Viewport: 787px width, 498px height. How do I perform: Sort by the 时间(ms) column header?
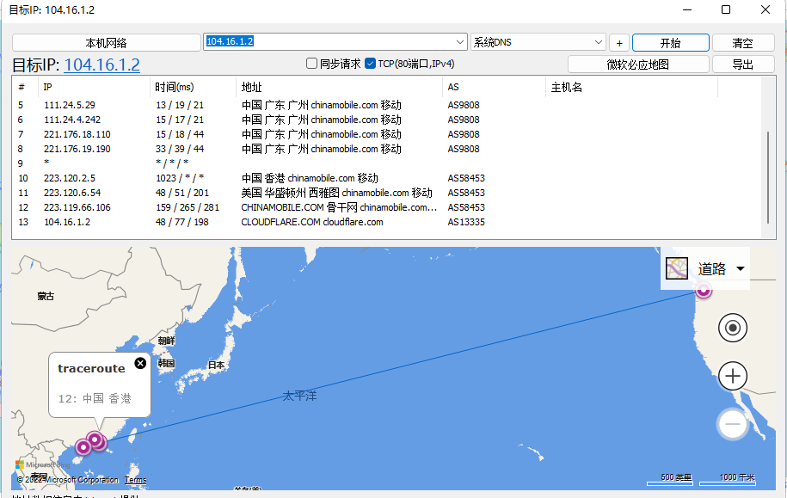[x=194, y=87]
